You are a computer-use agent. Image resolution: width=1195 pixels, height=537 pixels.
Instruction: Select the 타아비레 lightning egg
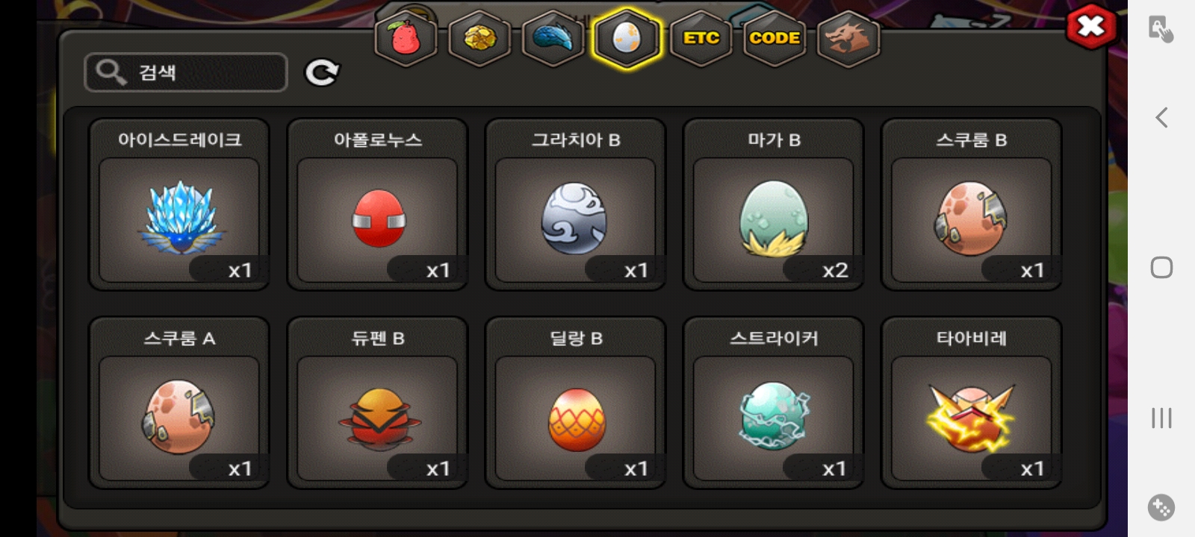click(972, 403)
